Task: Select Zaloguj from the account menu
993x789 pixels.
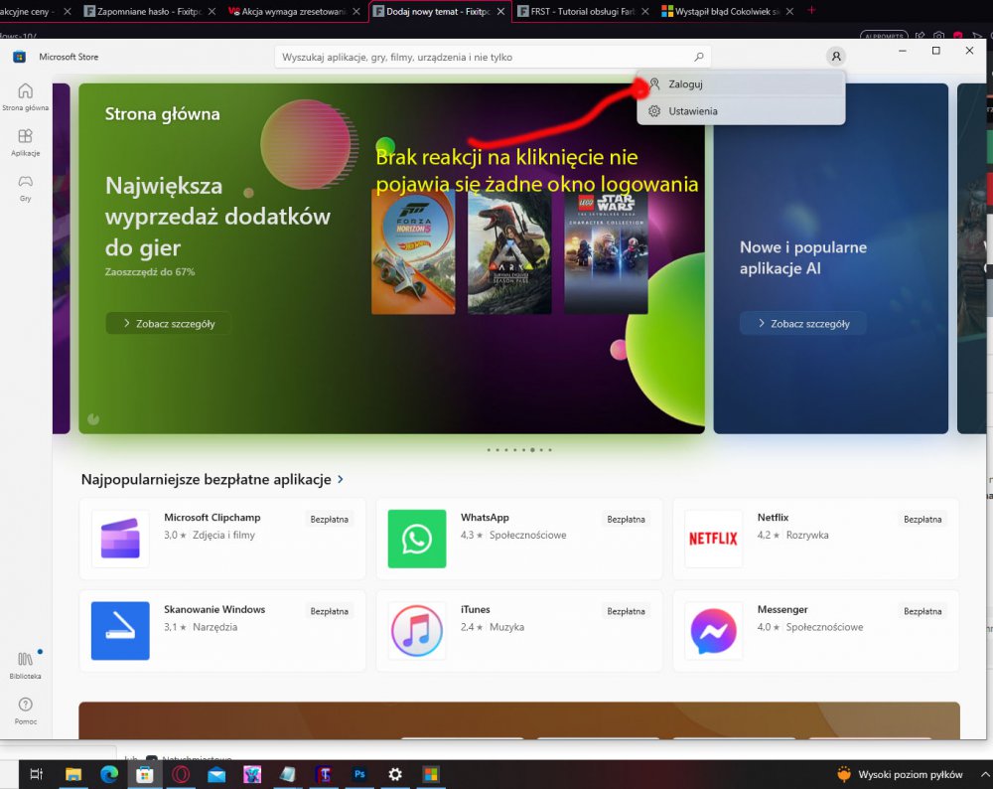Action: point(685,84)
